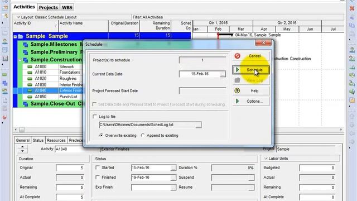Enable the Log to file checkbox

click(95, 117)
